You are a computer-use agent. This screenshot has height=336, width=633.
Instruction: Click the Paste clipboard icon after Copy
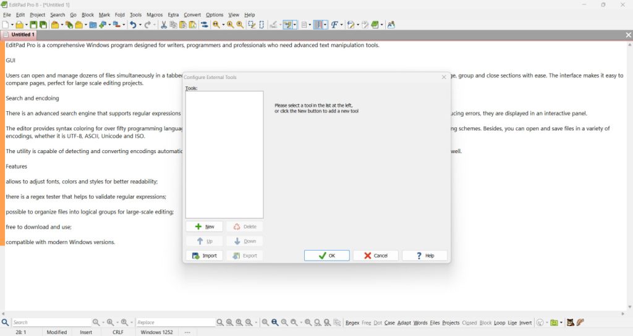coord(183,25)
